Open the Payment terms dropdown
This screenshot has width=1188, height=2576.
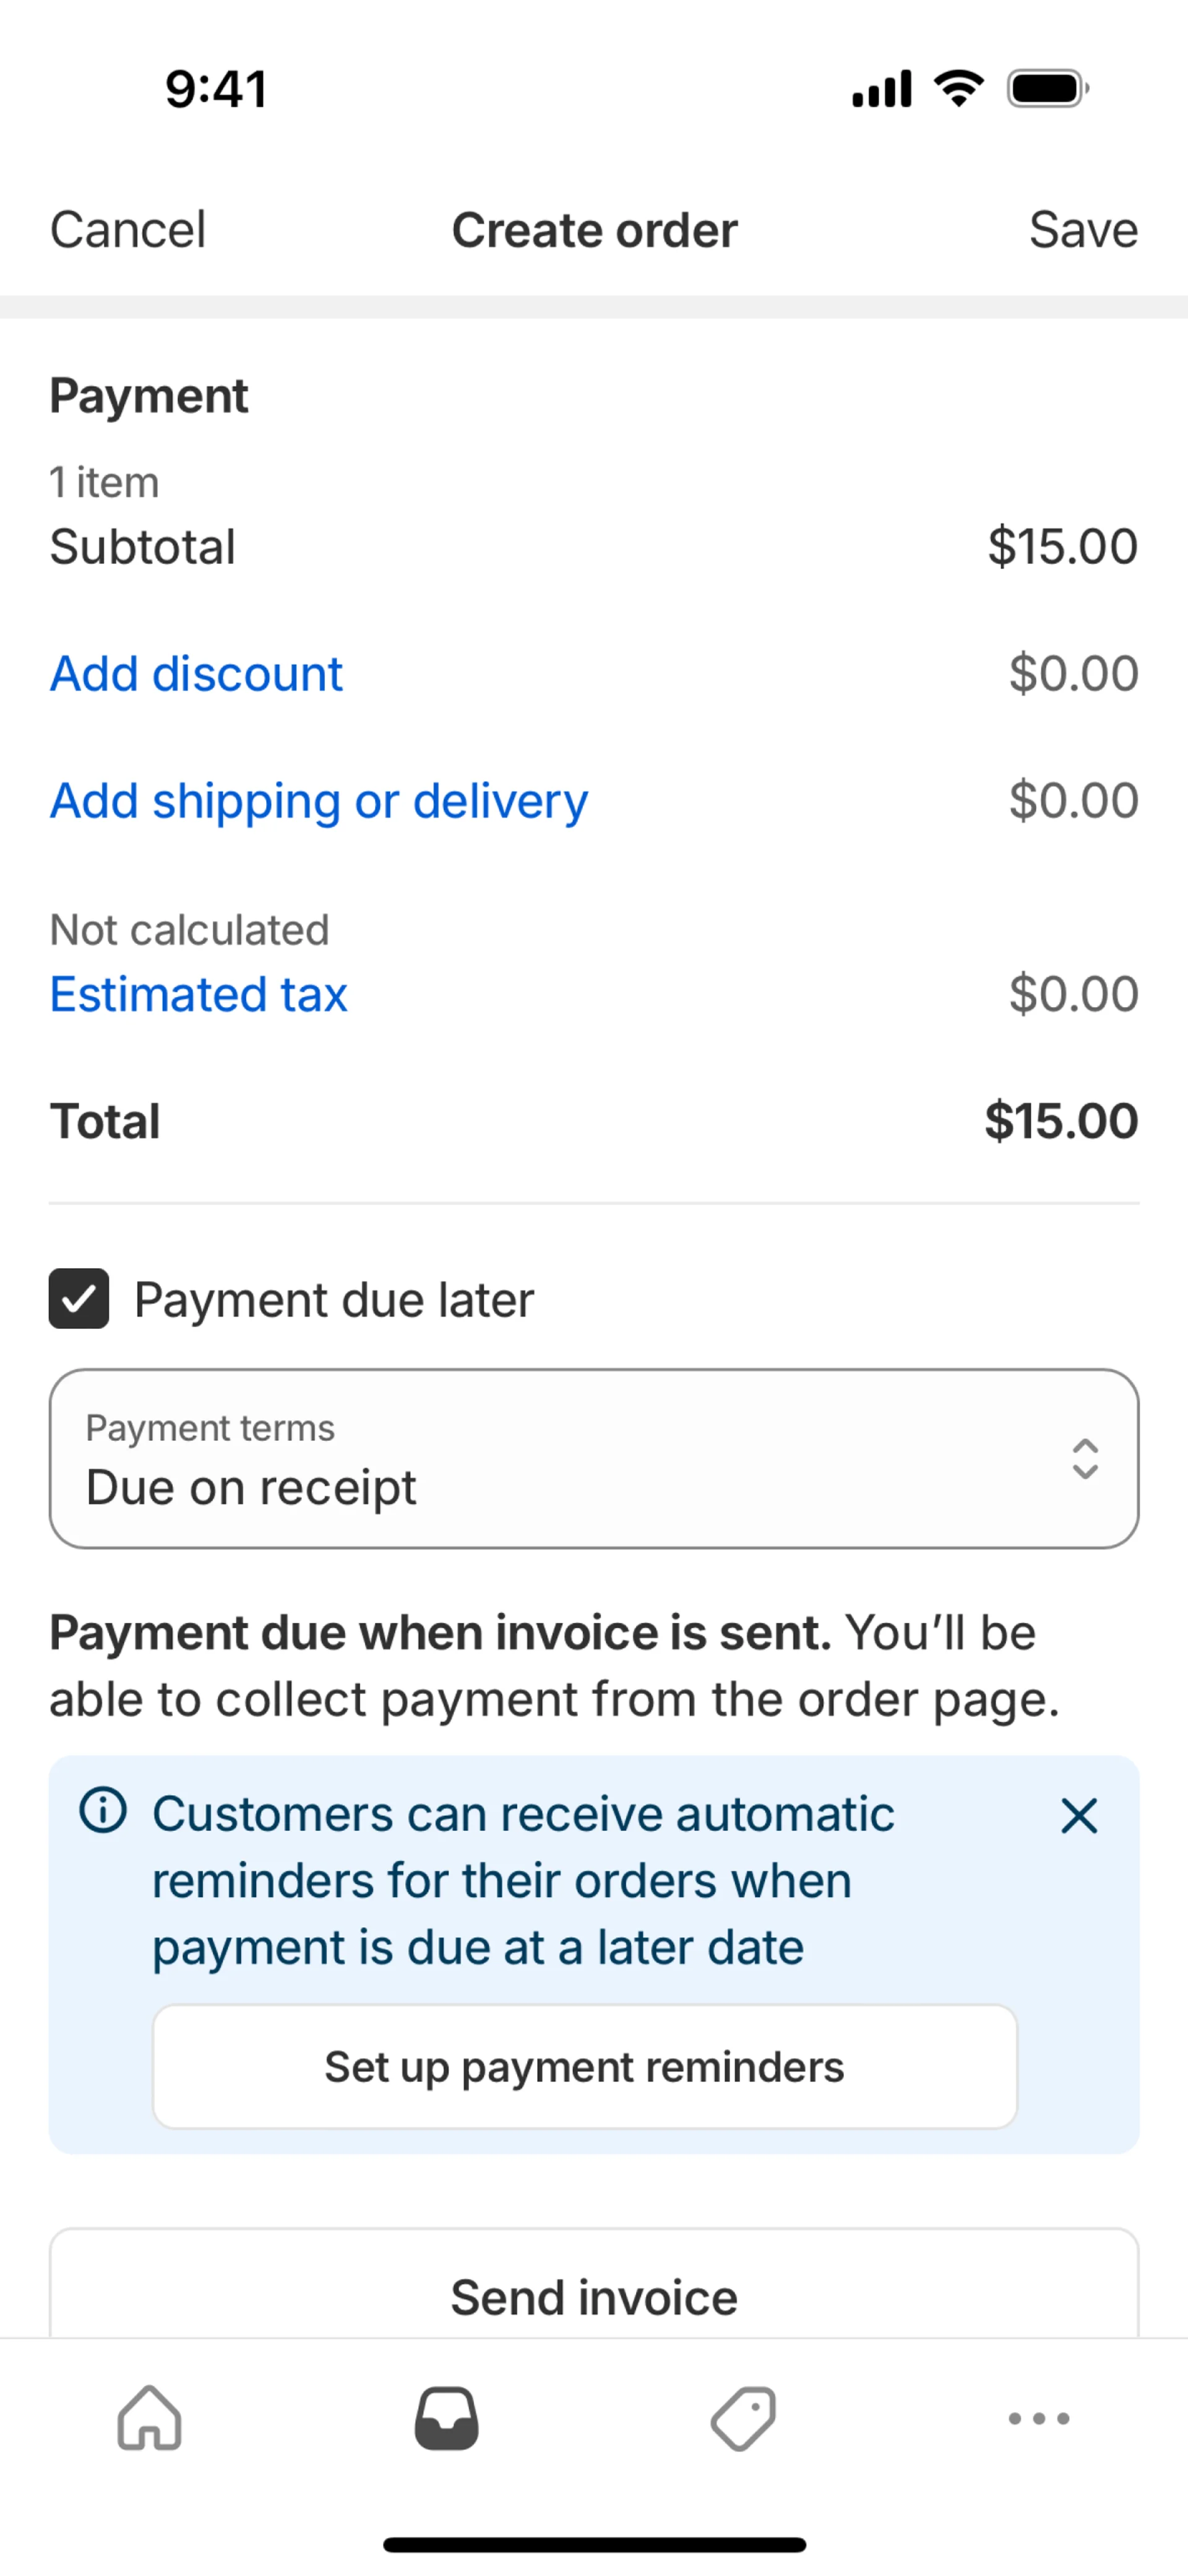coord(594,1459)
